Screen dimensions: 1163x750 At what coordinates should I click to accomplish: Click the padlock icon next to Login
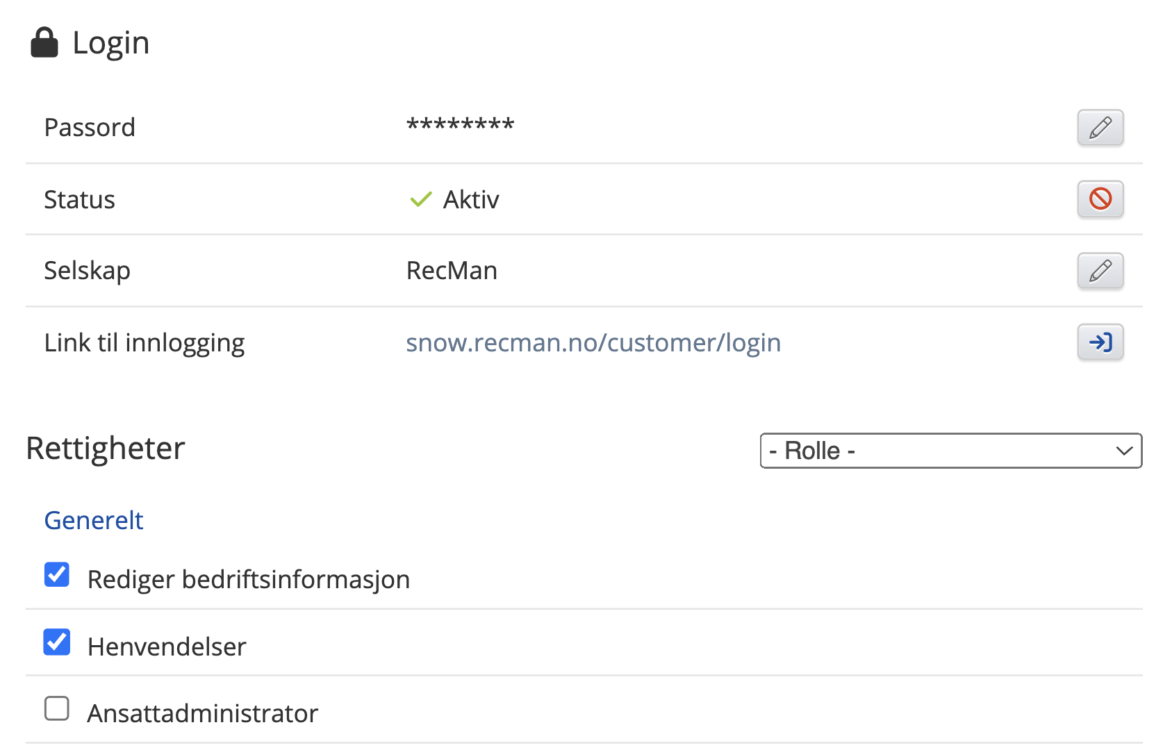pyautogui.click(x=44, y=43)
